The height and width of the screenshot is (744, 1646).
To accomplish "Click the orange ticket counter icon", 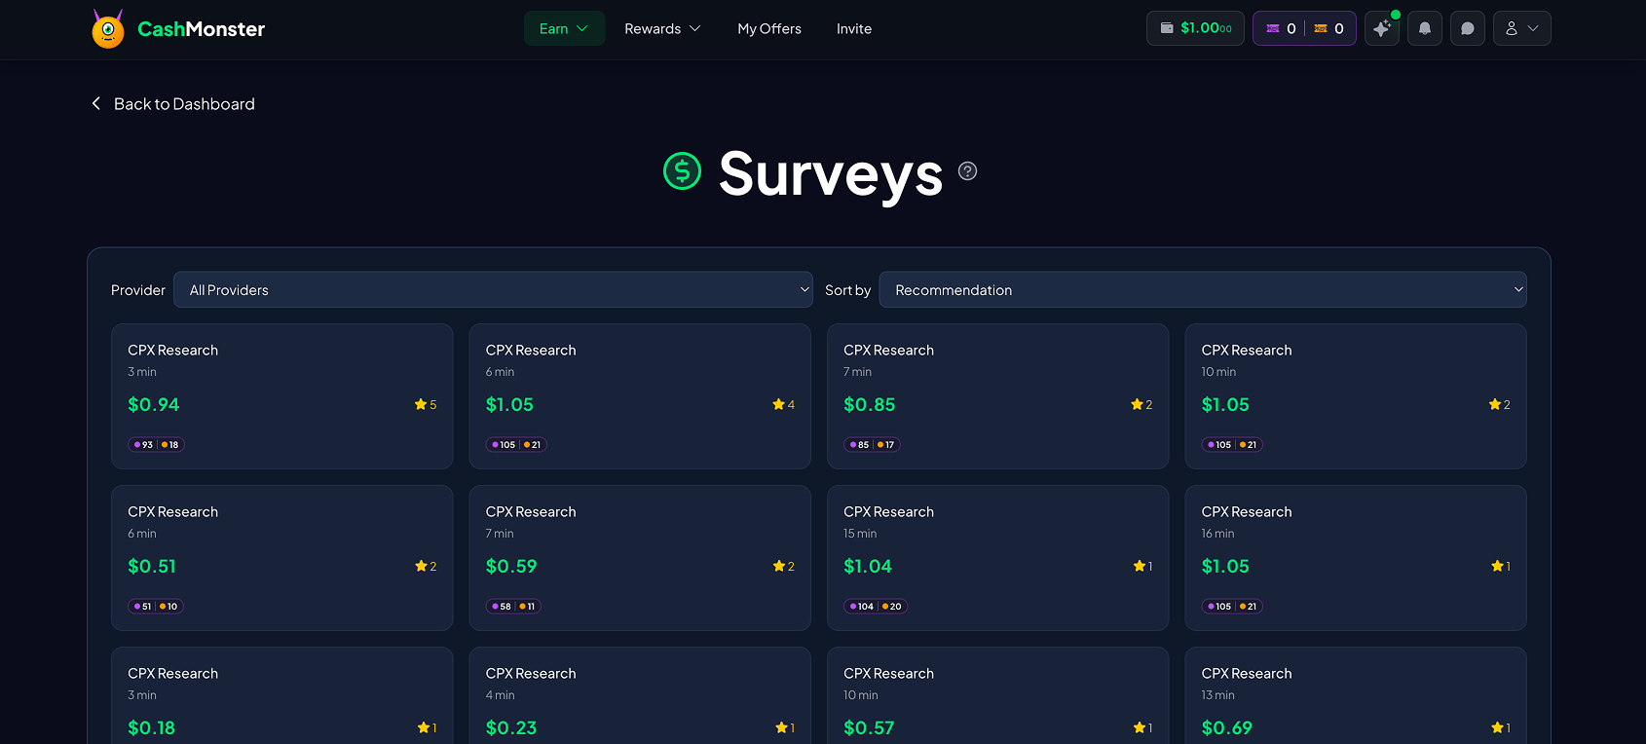I will click(x=1321, y=28).
